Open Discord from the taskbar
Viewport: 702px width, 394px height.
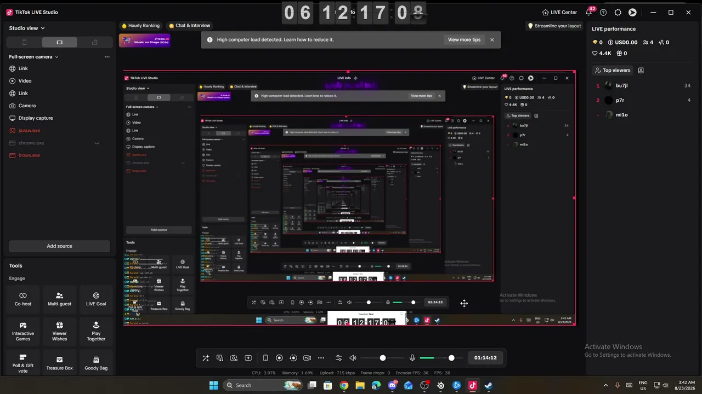(392, 385)
